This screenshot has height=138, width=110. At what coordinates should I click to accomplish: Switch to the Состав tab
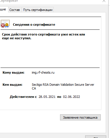(15, 10)
